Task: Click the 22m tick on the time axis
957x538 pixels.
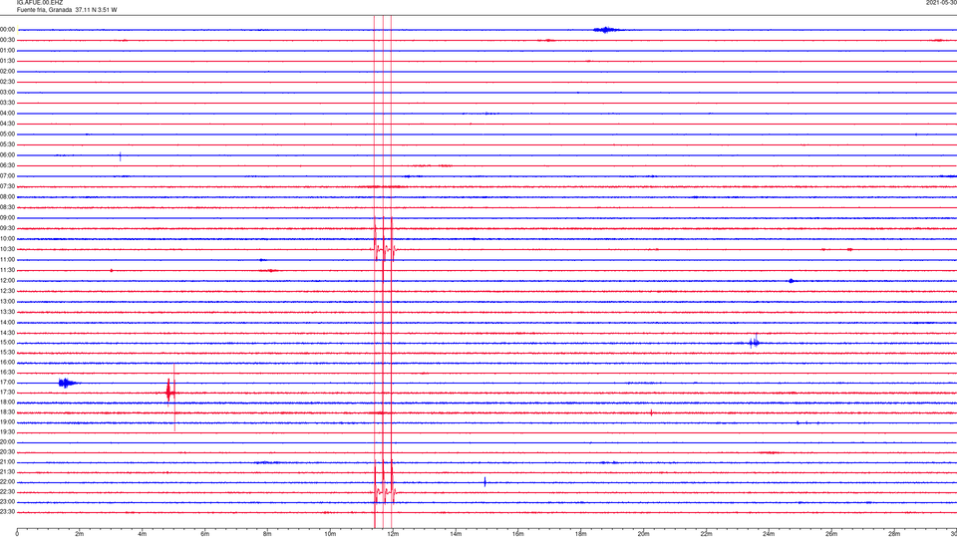Action: click(x=706, y=534)
